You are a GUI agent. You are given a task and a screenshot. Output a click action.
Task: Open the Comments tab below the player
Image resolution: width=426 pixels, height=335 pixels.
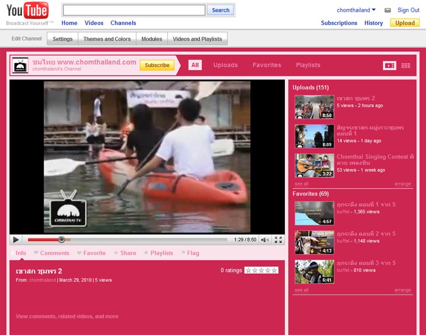pos(52,253)
